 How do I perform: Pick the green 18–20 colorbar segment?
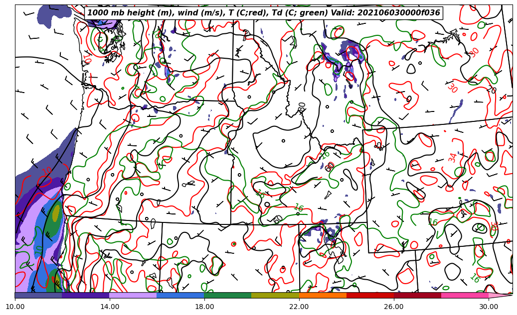point(228,295)
